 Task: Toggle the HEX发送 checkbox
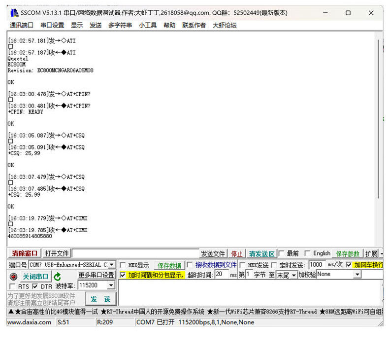pos(242,265)
